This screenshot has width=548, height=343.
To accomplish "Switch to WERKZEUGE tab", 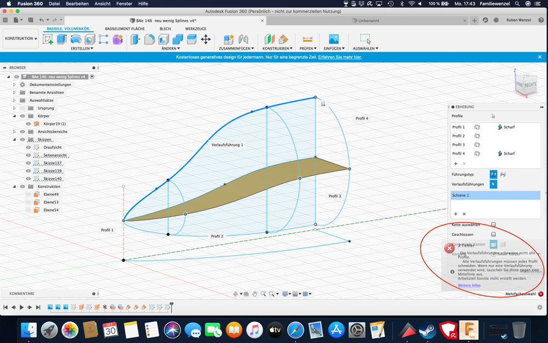I will tap(195, 29).
